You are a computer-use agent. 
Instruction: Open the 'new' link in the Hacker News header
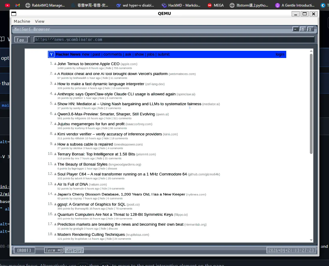[86, 54]
